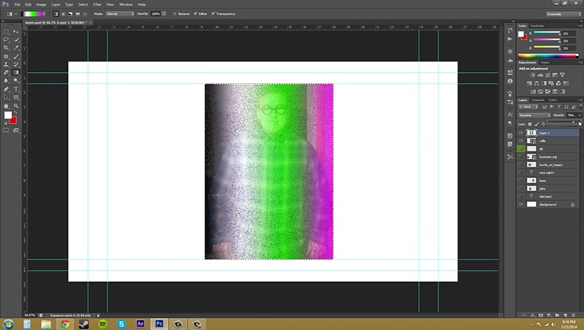Choose reflected gradient style

78,14
